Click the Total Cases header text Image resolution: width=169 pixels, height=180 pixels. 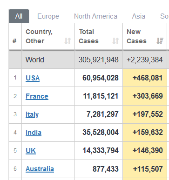[88, 36]
